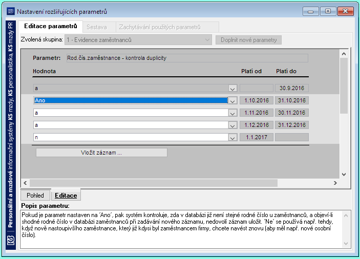Click the value field containing n
This screenshot has height=259, width=360.
click(131, 137)
